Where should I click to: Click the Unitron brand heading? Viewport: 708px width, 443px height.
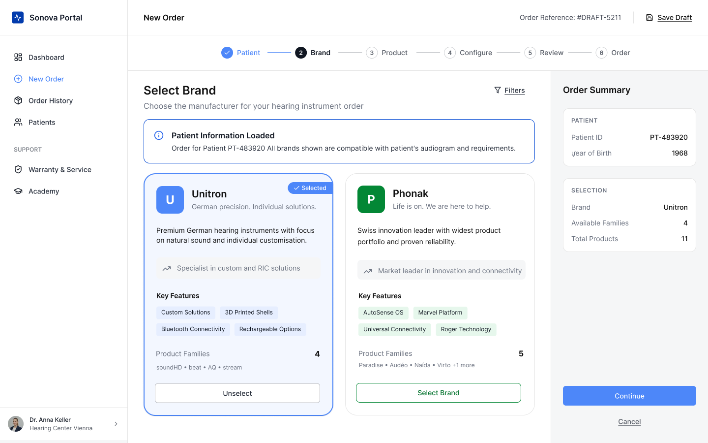click(209, 194)
